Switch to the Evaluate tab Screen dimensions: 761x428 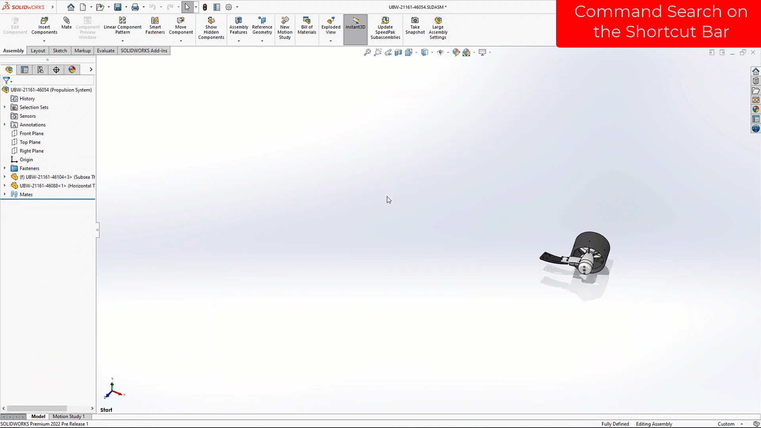(106, 51)
